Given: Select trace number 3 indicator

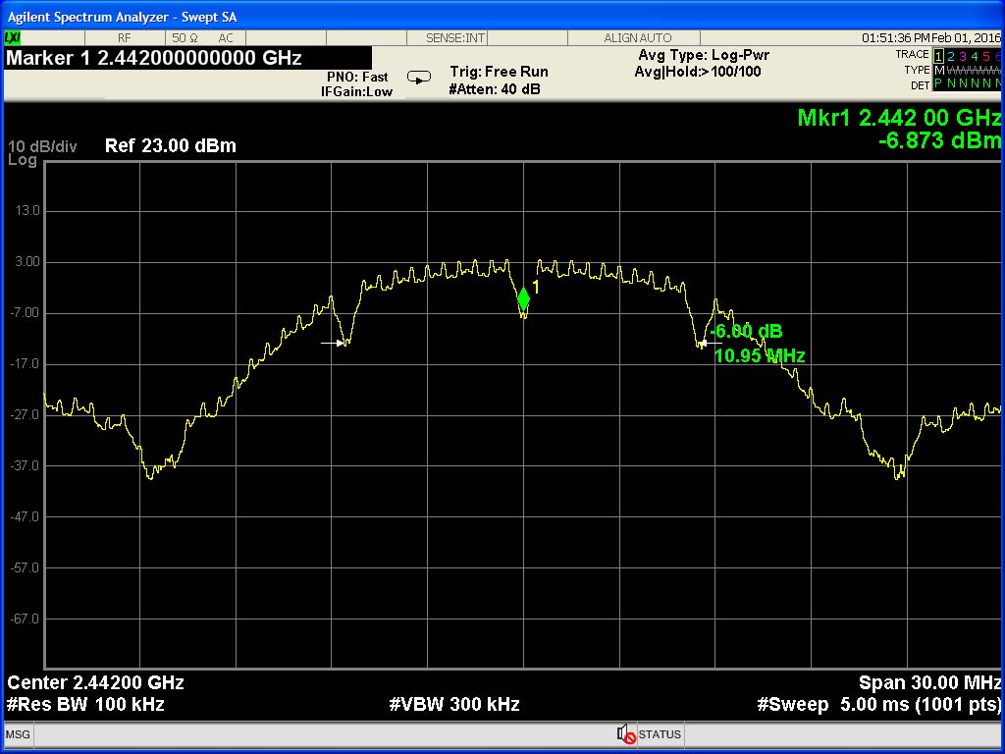Looking at the screenshot, I should click(963, 56).
